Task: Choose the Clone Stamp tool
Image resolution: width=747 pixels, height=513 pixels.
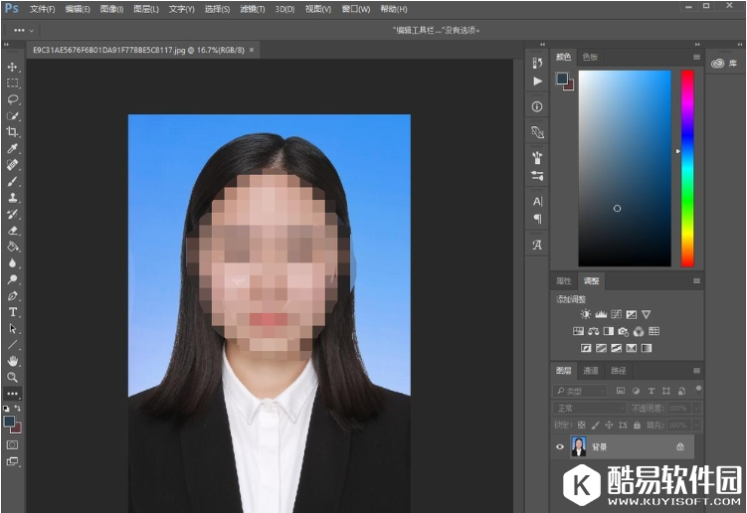Action: pos(13,198)
